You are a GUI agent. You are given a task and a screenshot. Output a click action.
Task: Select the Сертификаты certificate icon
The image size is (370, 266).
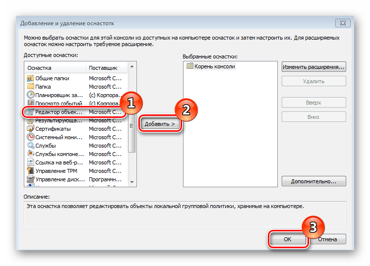(x=30, y=129)
